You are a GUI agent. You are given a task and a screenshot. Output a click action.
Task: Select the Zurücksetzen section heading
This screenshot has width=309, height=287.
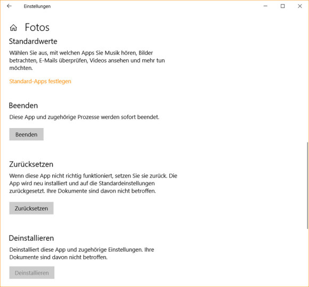point(31,164)
